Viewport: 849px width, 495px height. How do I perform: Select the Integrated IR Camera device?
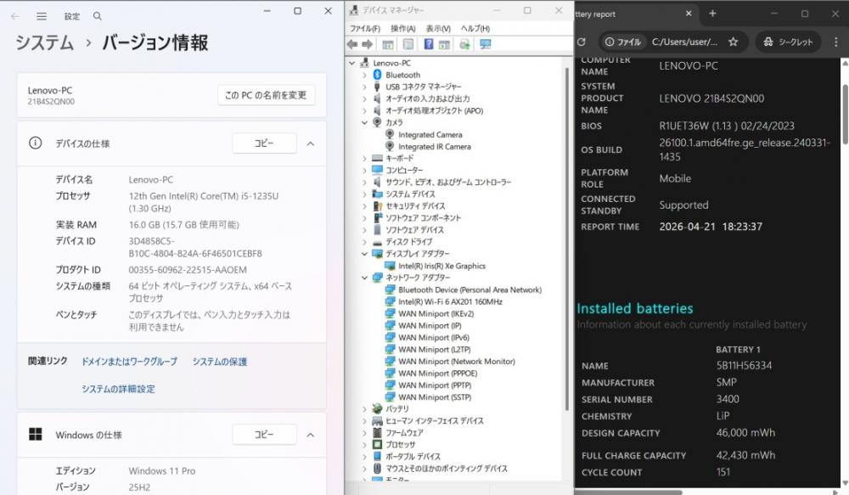[434, 146]
